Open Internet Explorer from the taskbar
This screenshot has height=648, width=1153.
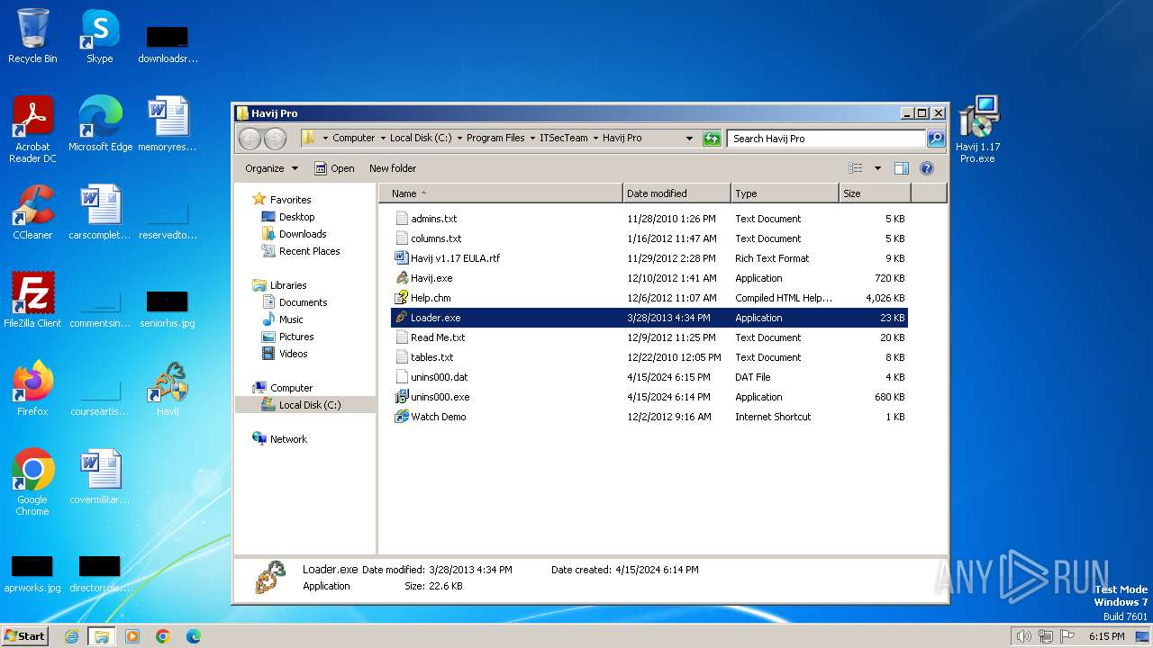point(71,636)
